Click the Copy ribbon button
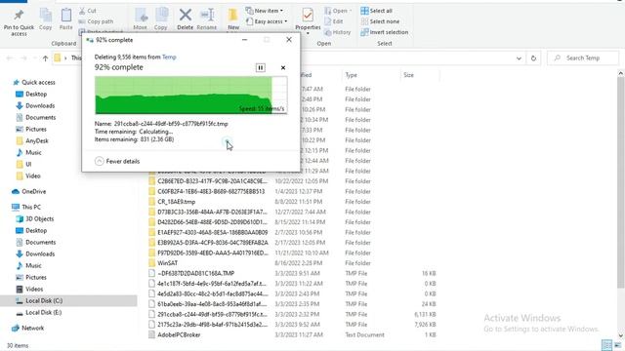The height and width of the screenshot is (351, 625). coord(46,19)
